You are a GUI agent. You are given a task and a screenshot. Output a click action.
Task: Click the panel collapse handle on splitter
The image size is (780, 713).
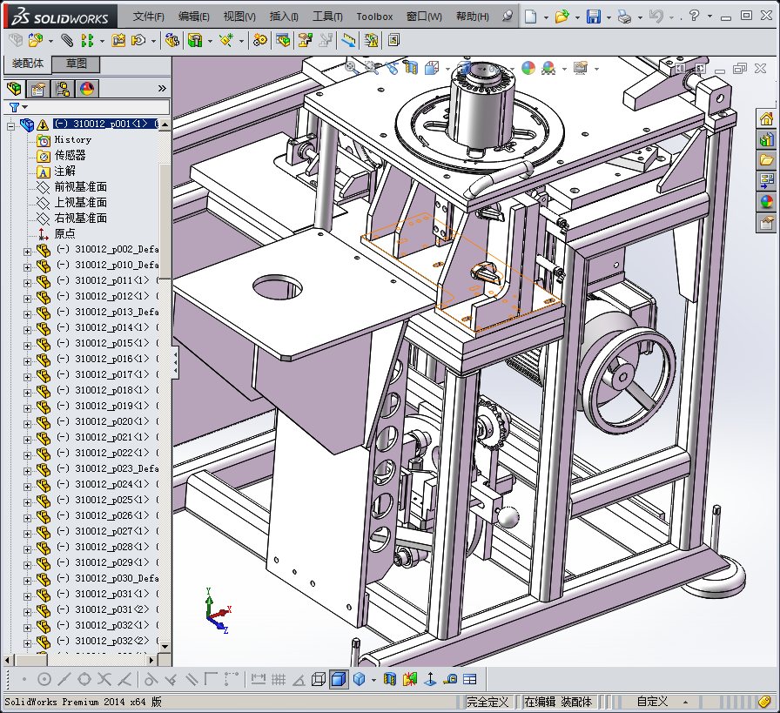tap(175, 363)
